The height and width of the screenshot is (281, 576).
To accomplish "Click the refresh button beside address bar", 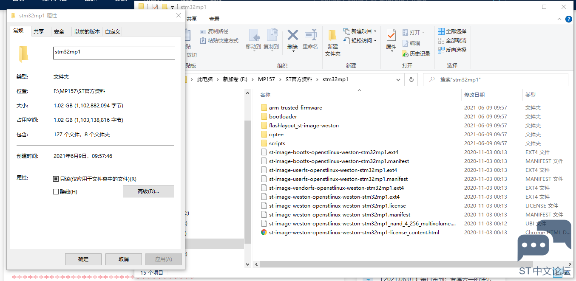I will tap(411, 79).
